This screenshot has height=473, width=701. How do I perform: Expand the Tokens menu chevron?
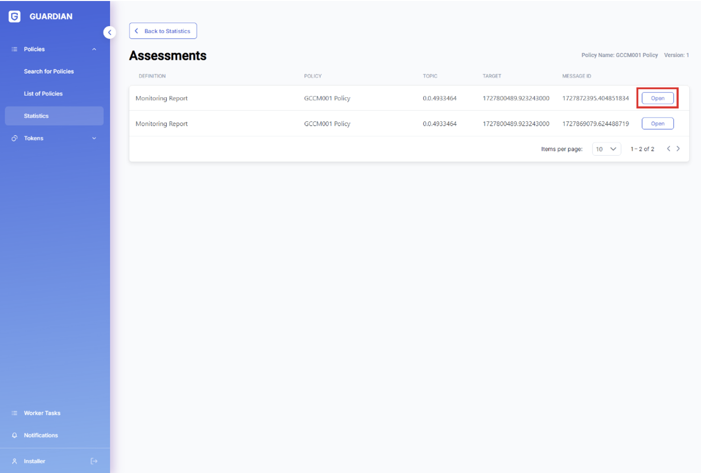[94, 139]
